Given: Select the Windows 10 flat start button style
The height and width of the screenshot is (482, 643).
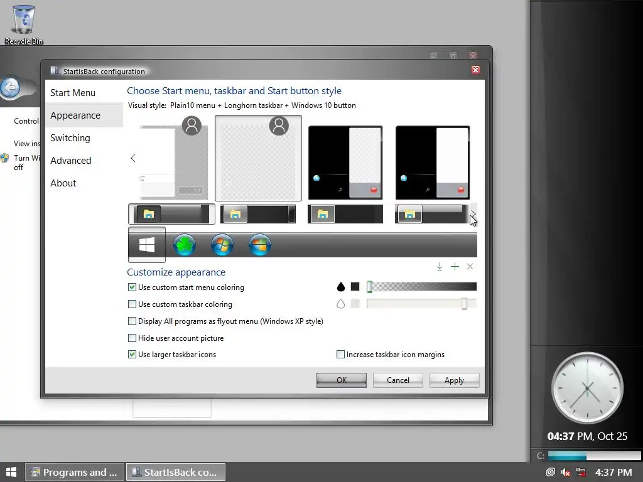Looking at the screenshot, I should 147,245.
